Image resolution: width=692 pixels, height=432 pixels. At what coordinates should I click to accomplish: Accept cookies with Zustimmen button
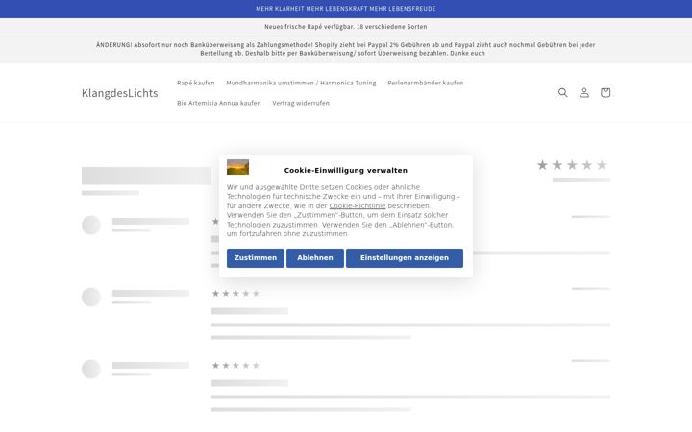point(256,258)
